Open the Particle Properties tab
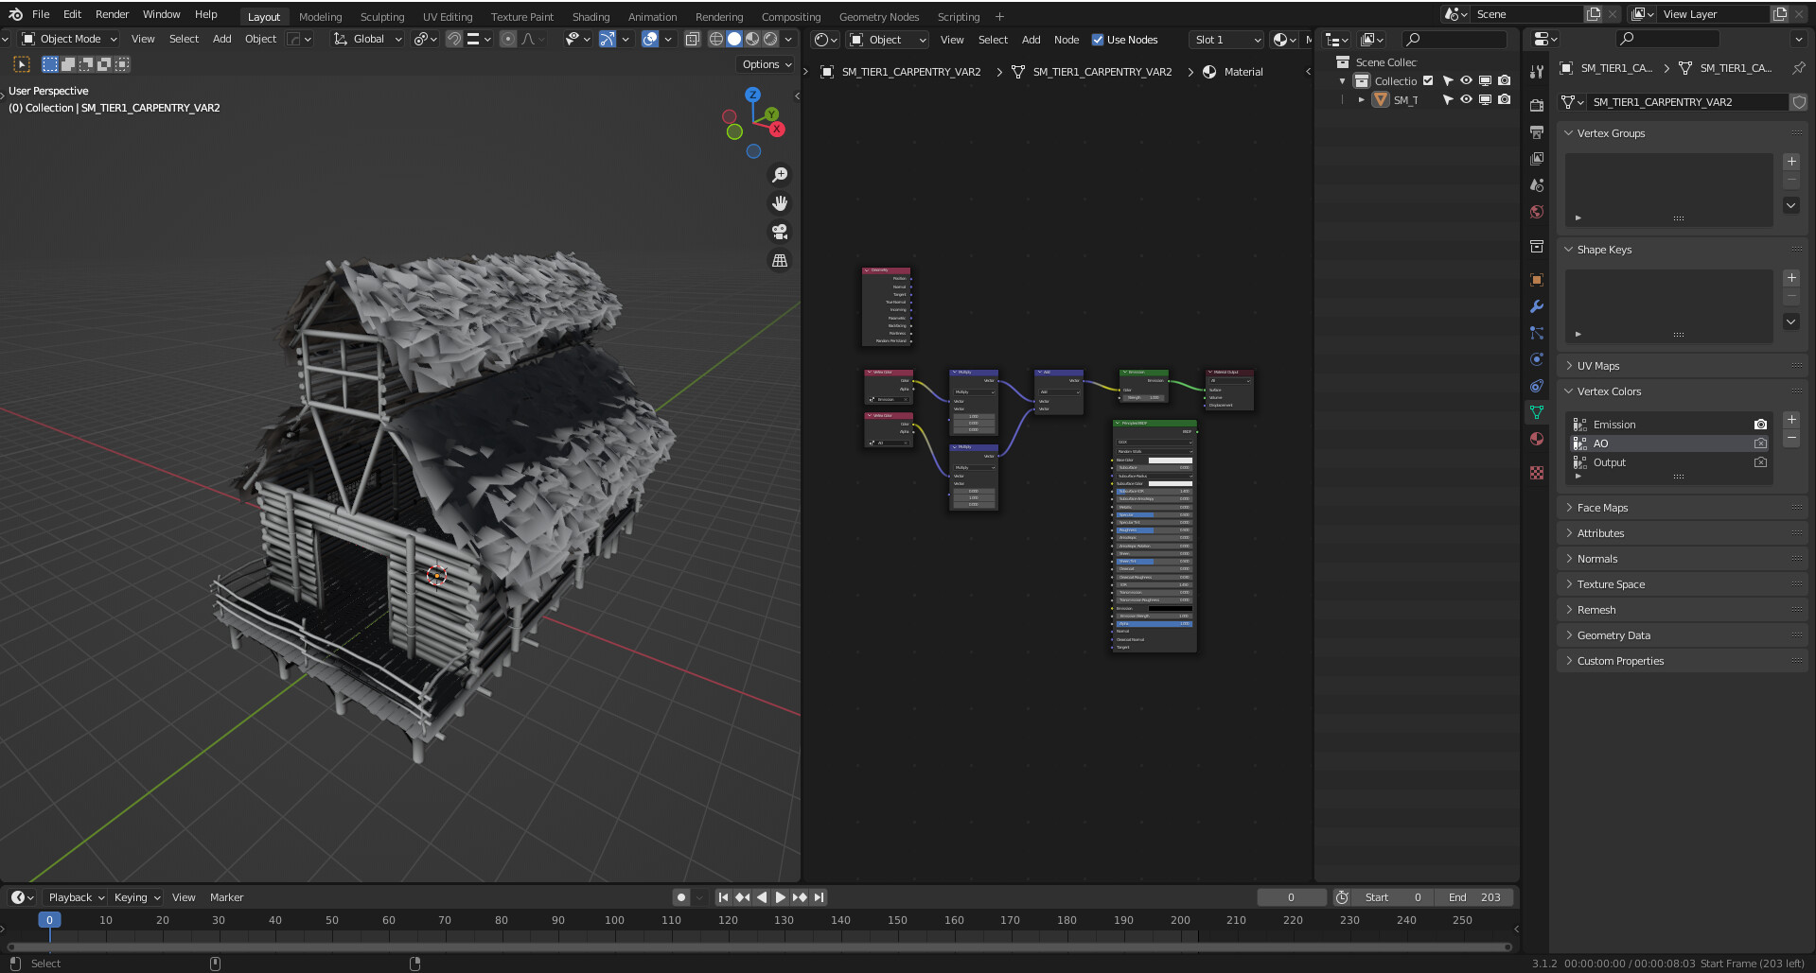The height and width of the screenshot is (973, 1816). tap(1537, 333)
